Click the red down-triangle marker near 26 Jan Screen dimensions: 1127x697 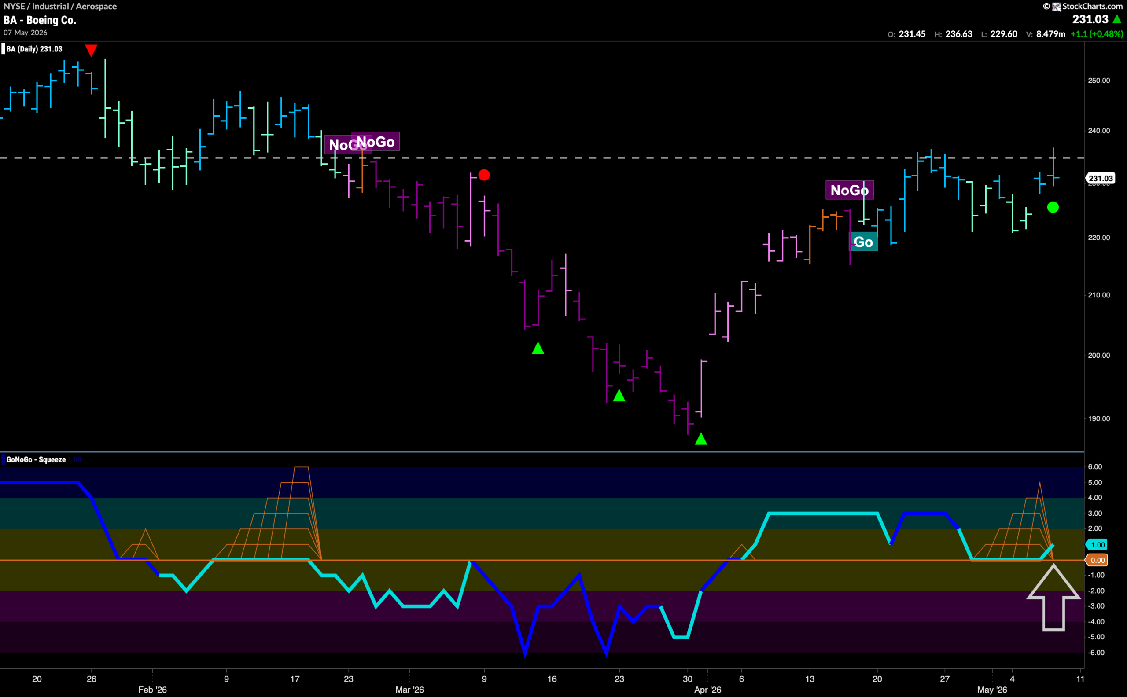click(x=91, y=50)
